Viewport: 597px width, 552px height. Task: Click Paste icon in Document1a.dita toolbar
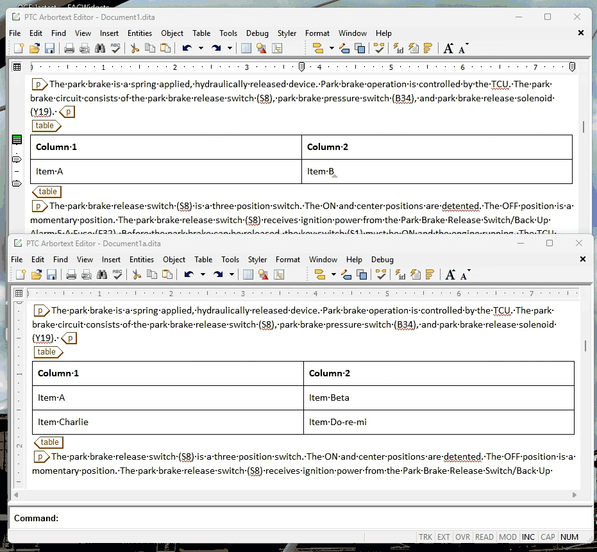[167, 274]
